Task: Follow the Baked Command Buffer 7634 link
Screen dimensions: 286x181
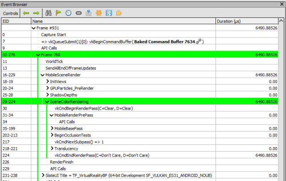Action: [x=164, y=41]
